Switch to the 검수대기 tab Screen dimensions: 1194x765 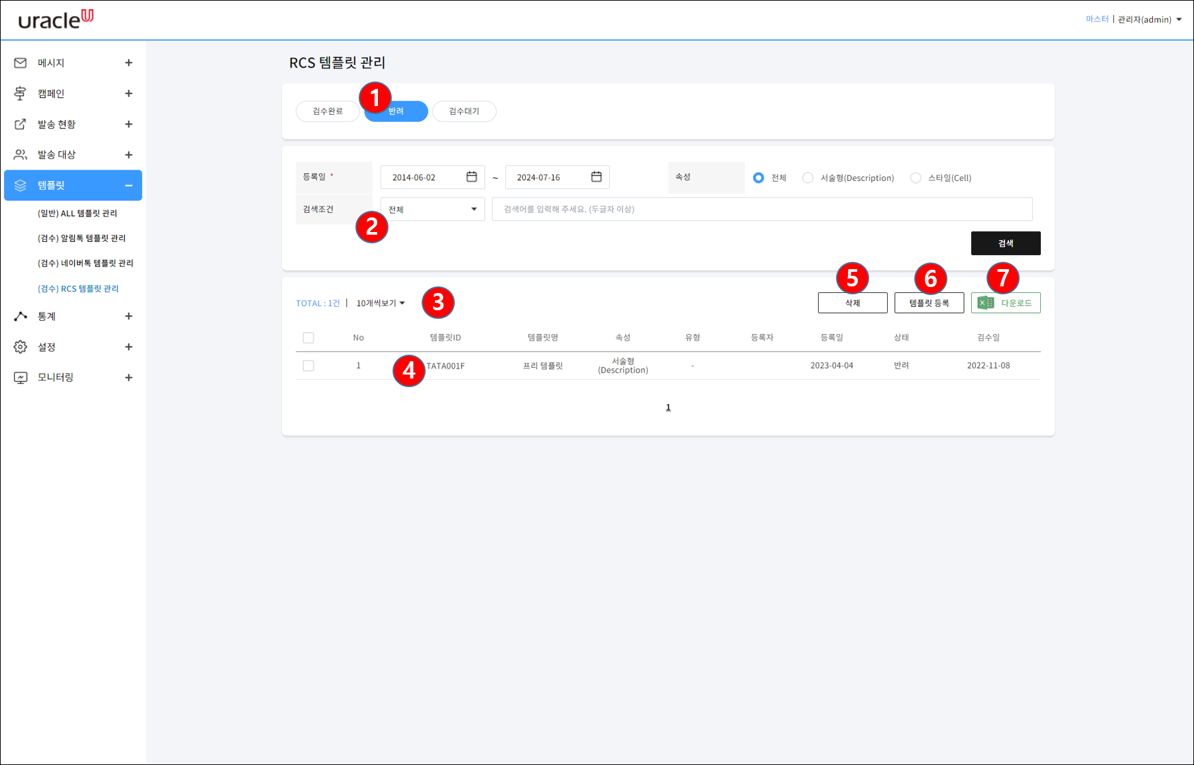(x=464, y=111)
